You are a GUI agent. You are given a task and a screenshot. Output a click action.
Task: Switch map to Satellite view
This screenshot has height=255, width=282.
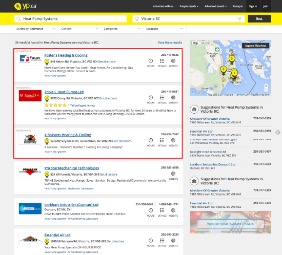tap(205, 43)
